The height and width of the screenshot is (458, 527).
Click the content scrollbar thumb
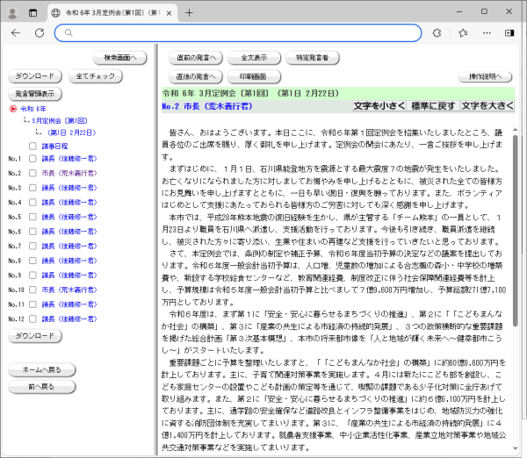[516, 231]
